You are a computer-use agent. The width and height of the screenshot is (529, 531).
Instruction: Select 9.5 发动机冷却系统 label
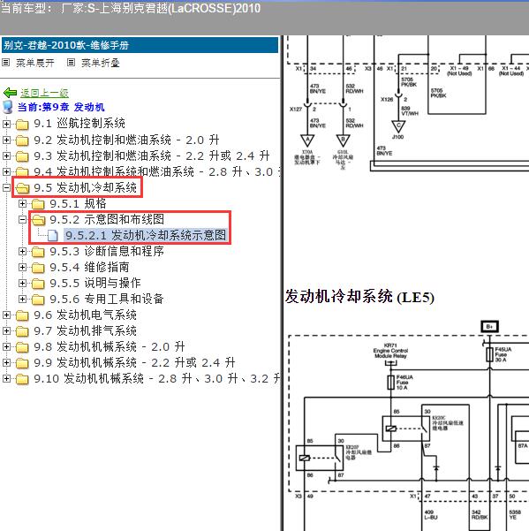point(86,187)
